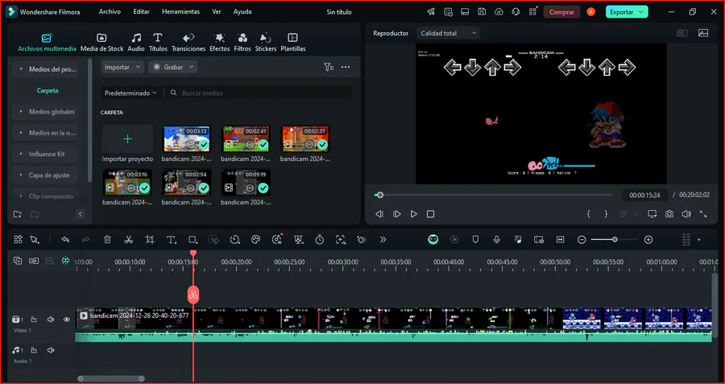Open media panel three-dot options menu
This screenshot has height=384, width=725.
pyautogui.click(x=346, y=67)
